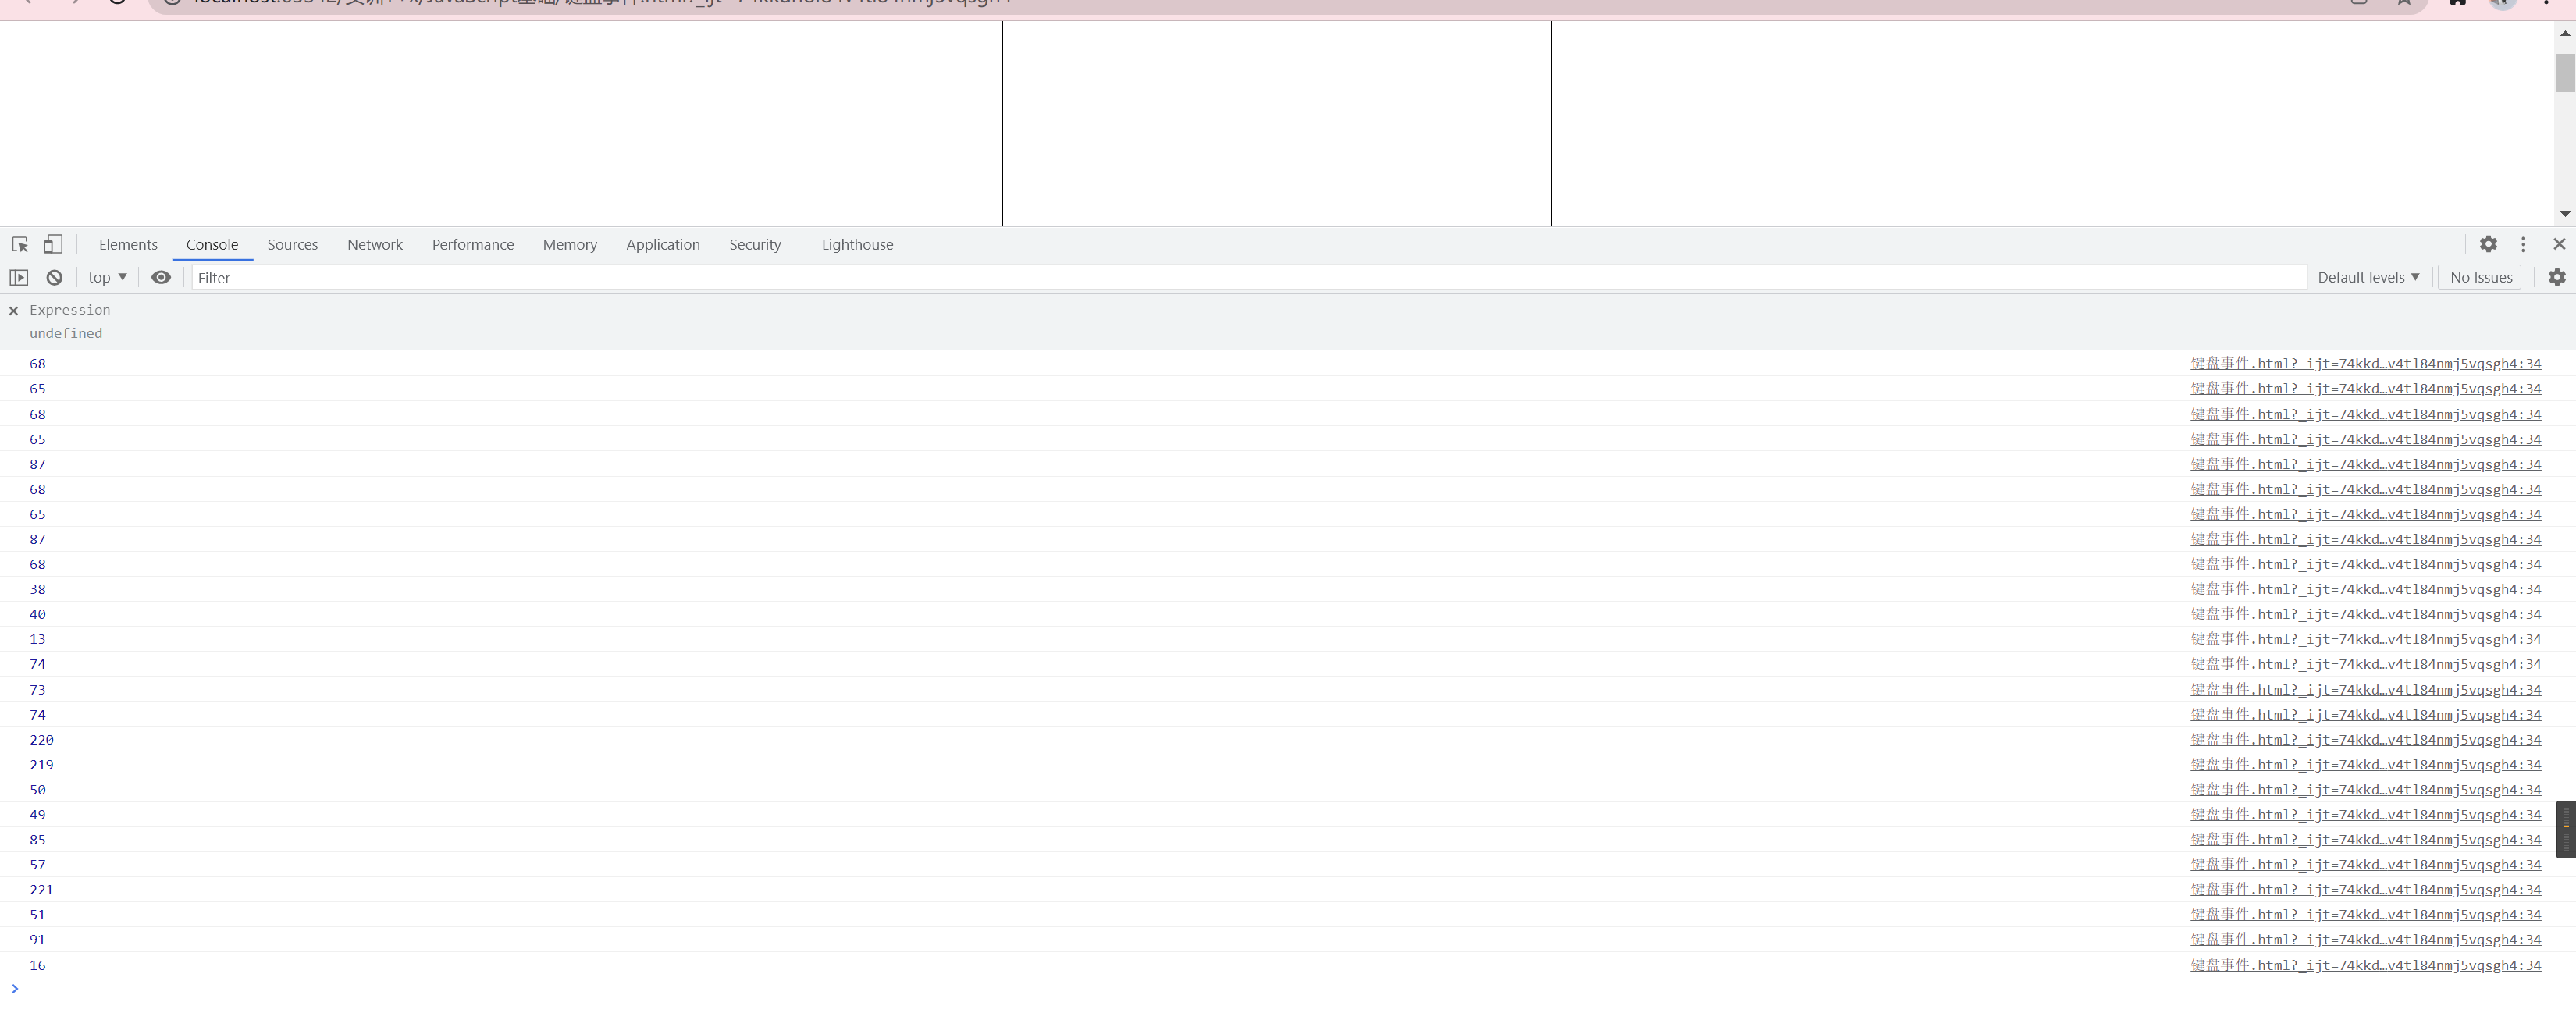Activate the inspect element picker icon
Screen dimensions: 2576x1020
click(20, 244)
